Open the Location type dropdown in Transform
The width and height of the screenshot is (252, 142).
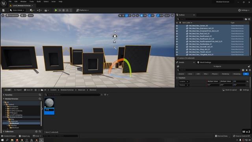click(x=183, y=82)
